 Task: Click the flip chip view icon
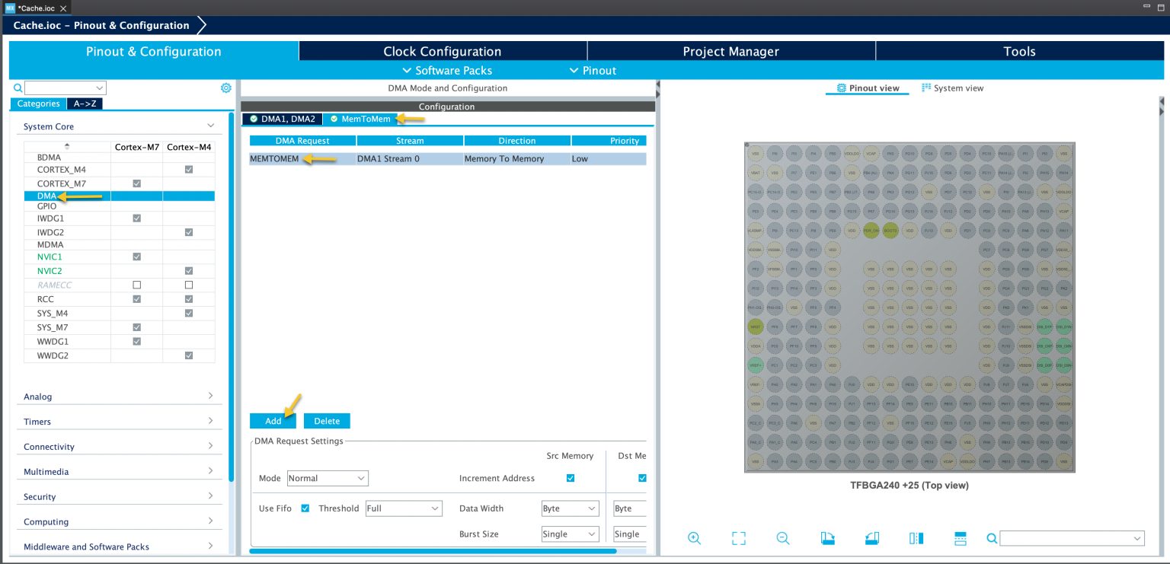click(x=916, y=538)
